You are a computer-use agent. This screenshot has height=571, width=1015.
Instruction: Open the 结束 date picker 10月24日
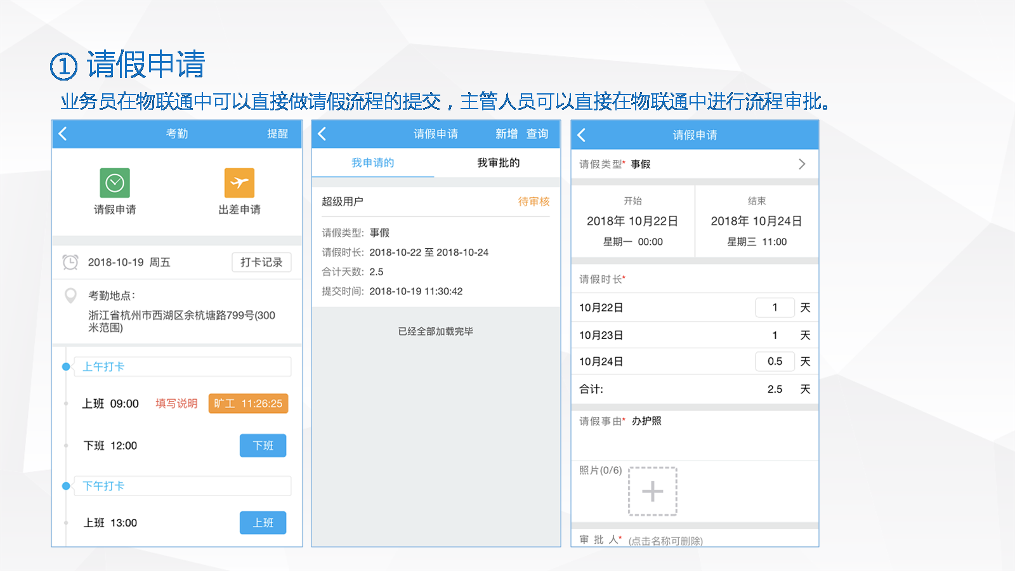pyautogui.click(x=756, y=221)
